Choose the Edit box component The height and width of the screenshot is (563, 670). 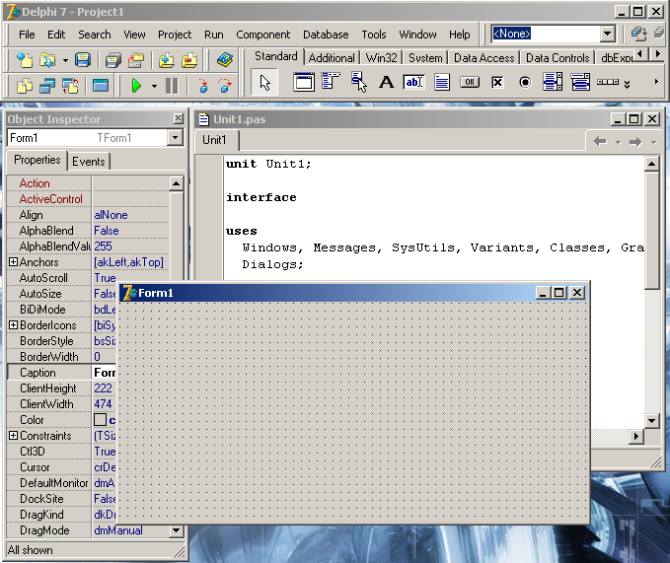pyautogui.click(x=413, y=82)
